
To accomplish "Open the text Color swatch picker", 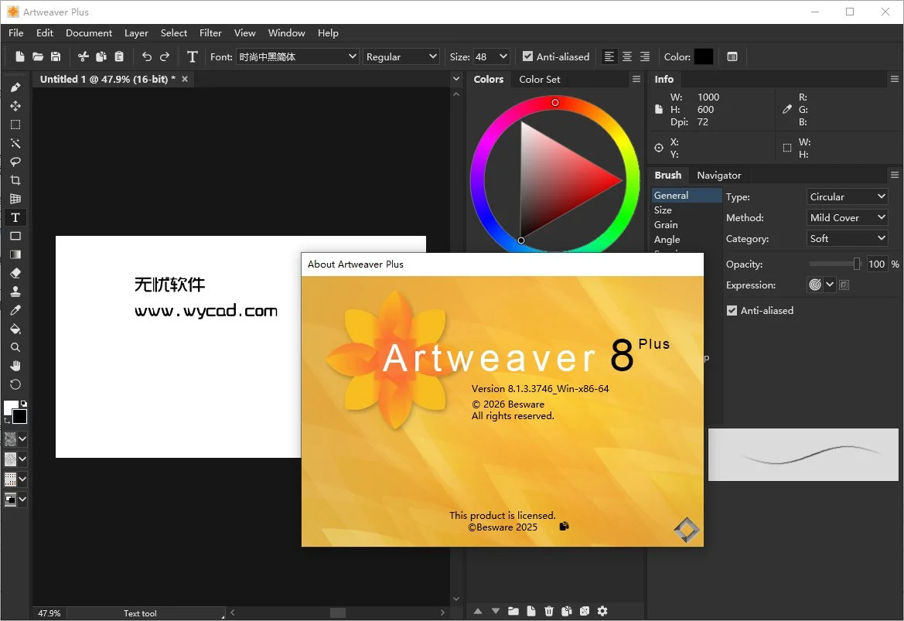I will (704, 56).
